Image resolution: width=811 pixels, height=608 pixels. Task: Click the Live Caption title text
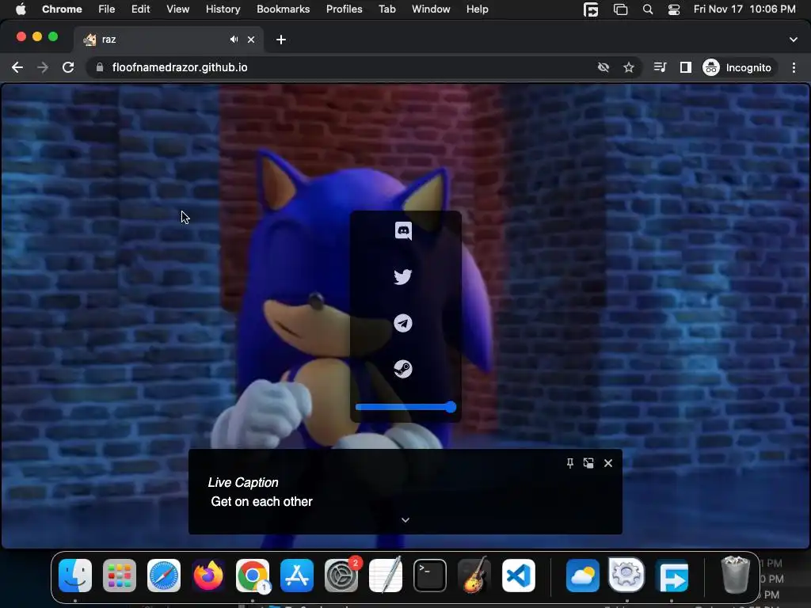tap(243, 482)
